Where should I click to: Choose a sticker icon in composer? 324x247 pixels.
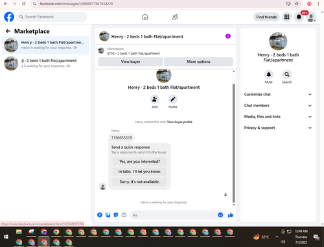pyautogui.click(x=116, y=215)
